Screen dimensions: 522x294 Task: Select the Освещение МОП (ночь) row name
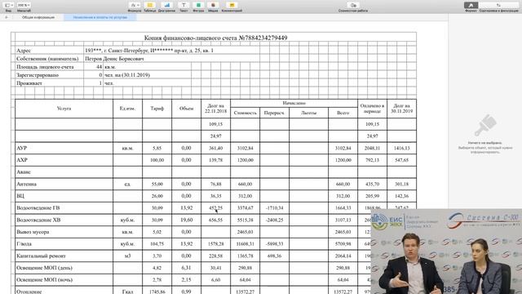pyautogui.click(x=64, y=279)
